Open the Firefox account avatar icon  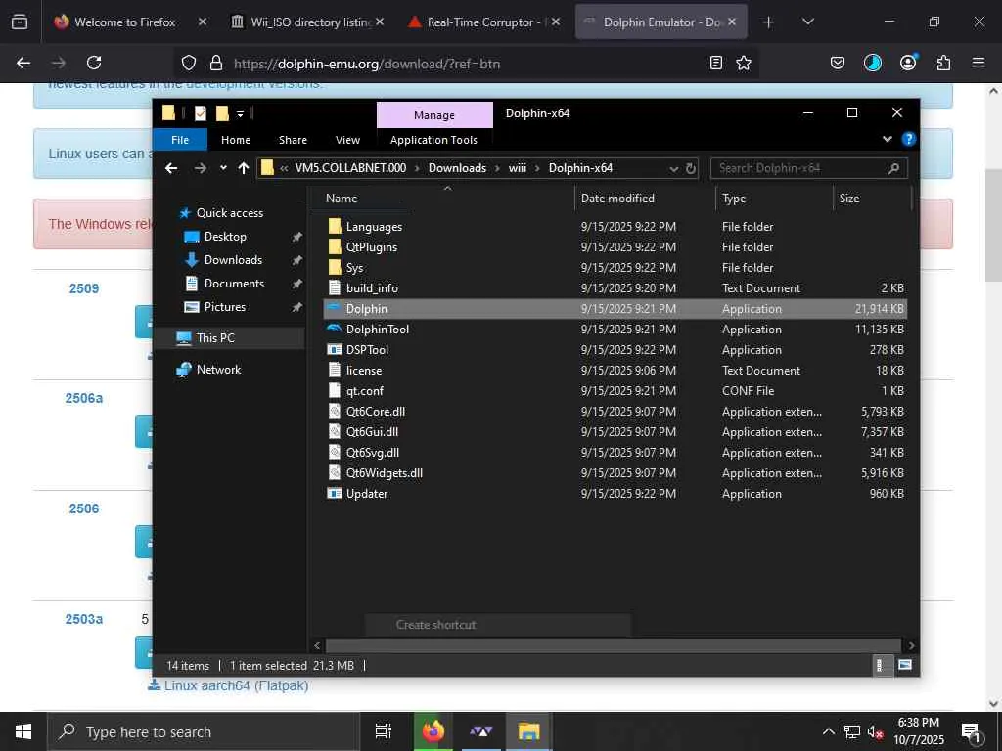click(908, 63)
